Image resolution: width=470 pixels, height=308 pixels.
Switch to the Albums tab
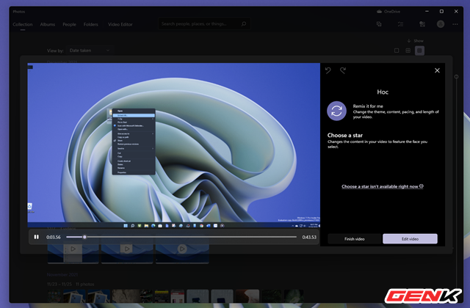(47, 24)
